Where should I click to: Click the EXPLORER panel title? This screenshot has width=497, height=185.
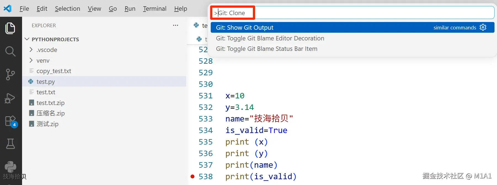tap(44, 25)
